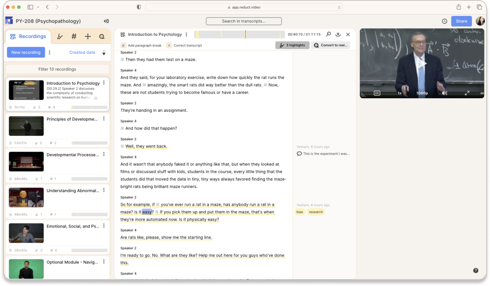Open help question mark icon
The height and width of the screenshot is (286, 490).
pos(476,271)
